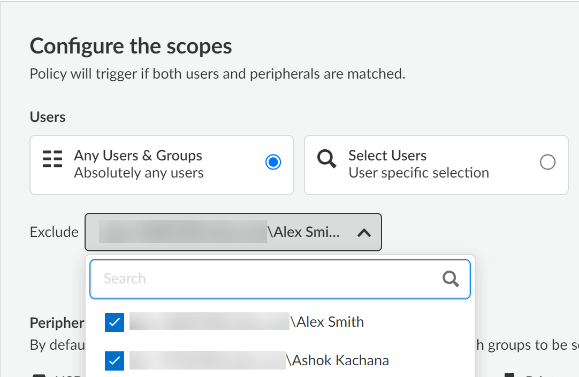This screenshot has width=579, height=377.
Task: Click the Any Users & Groups title text
Action: (138, 156)
